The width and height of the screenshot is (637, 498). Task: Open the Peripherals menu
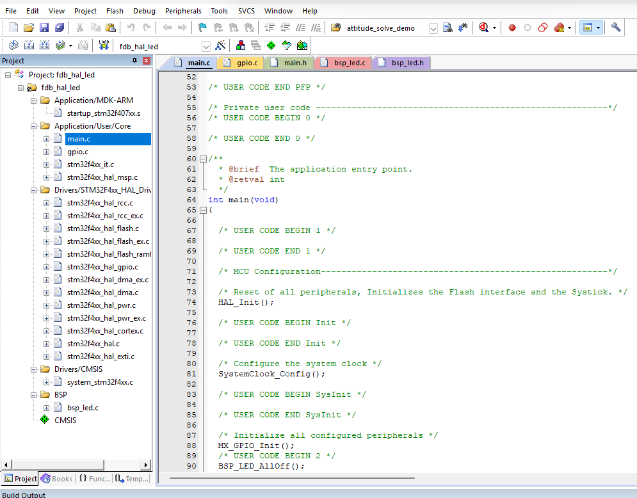click(183, 11)
